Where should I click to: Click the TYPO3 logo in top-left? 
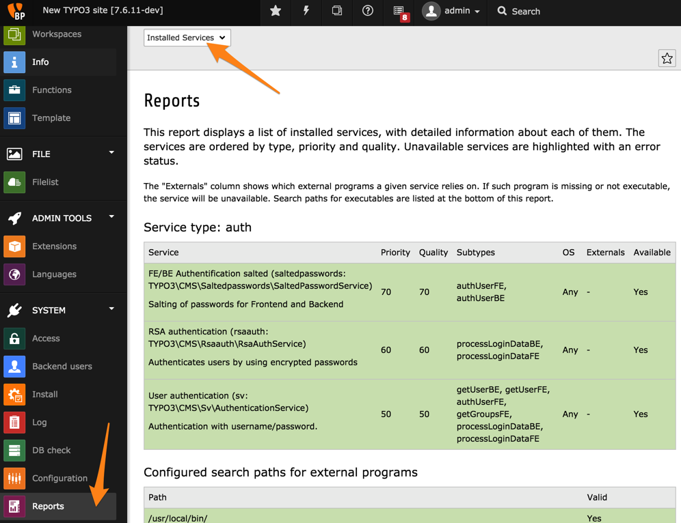pyautogui.click(x=16, y=12)
